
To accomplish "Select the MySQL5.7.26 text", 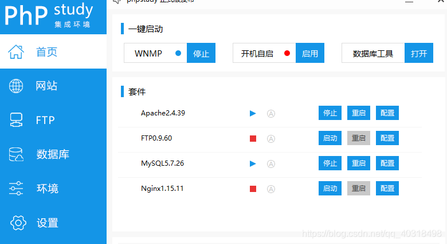I will [x=163, y=163].
